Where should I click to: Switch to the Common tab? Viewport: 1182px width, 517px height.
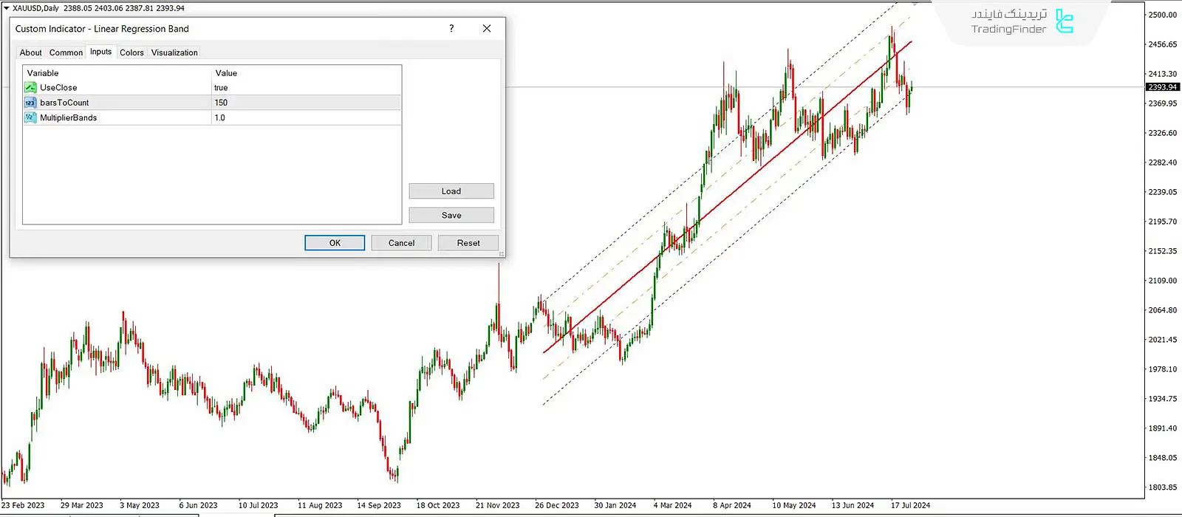coord(66,52)
